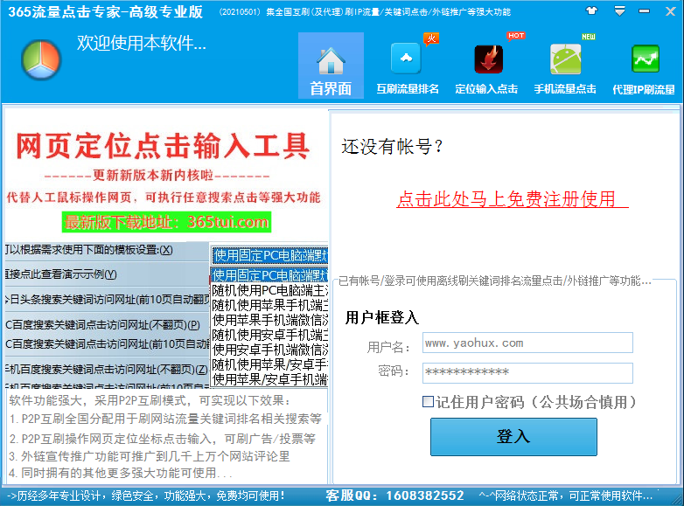Open the 首界面 home icon
The width and height of the screenshot is (684, 506).
[331, 62]
